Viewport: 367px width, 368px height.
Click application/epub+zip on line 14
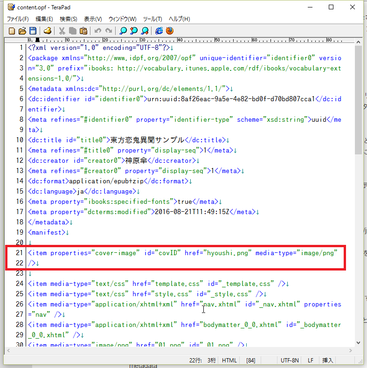point(106,181)
